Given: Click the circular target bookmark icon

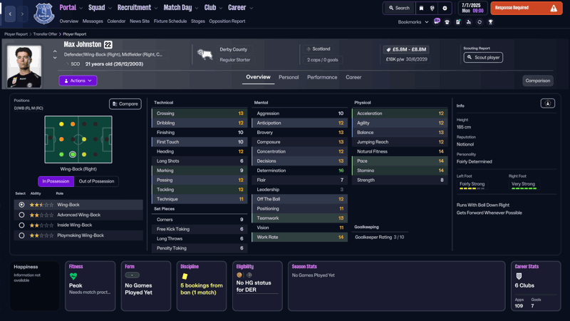Looking at the screenshot, I should pyautogui.click(x=480, y=22).
